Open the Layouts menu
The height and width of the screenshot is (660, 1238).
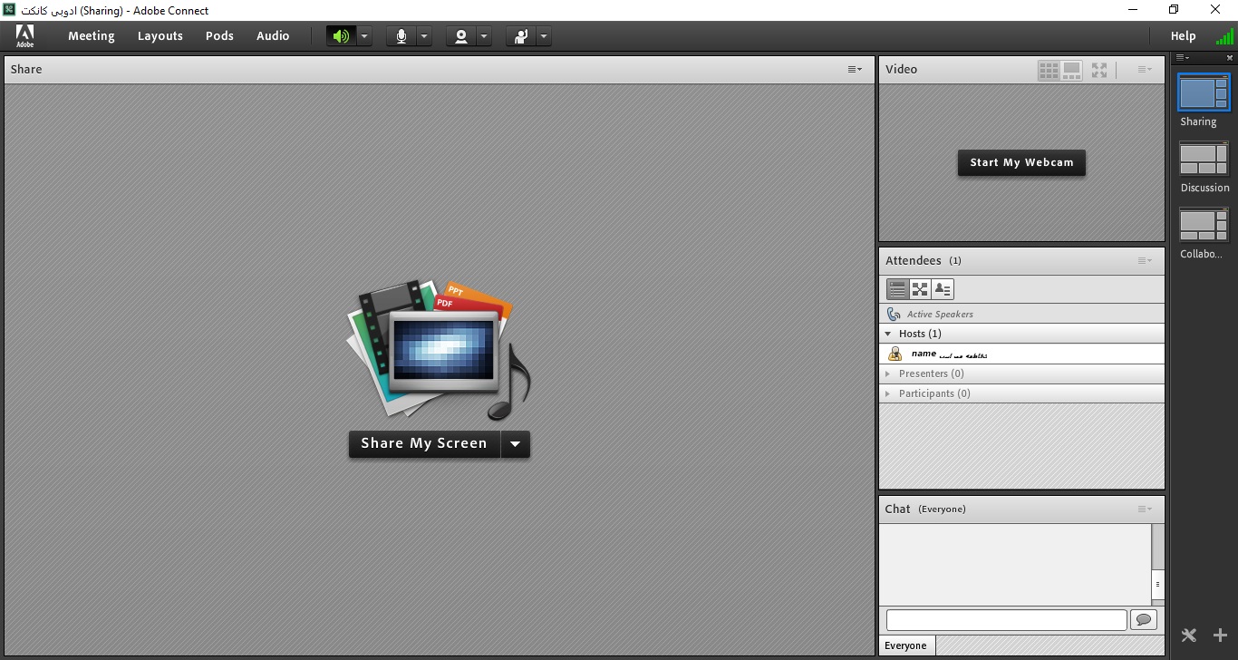[x=160, y=36]
